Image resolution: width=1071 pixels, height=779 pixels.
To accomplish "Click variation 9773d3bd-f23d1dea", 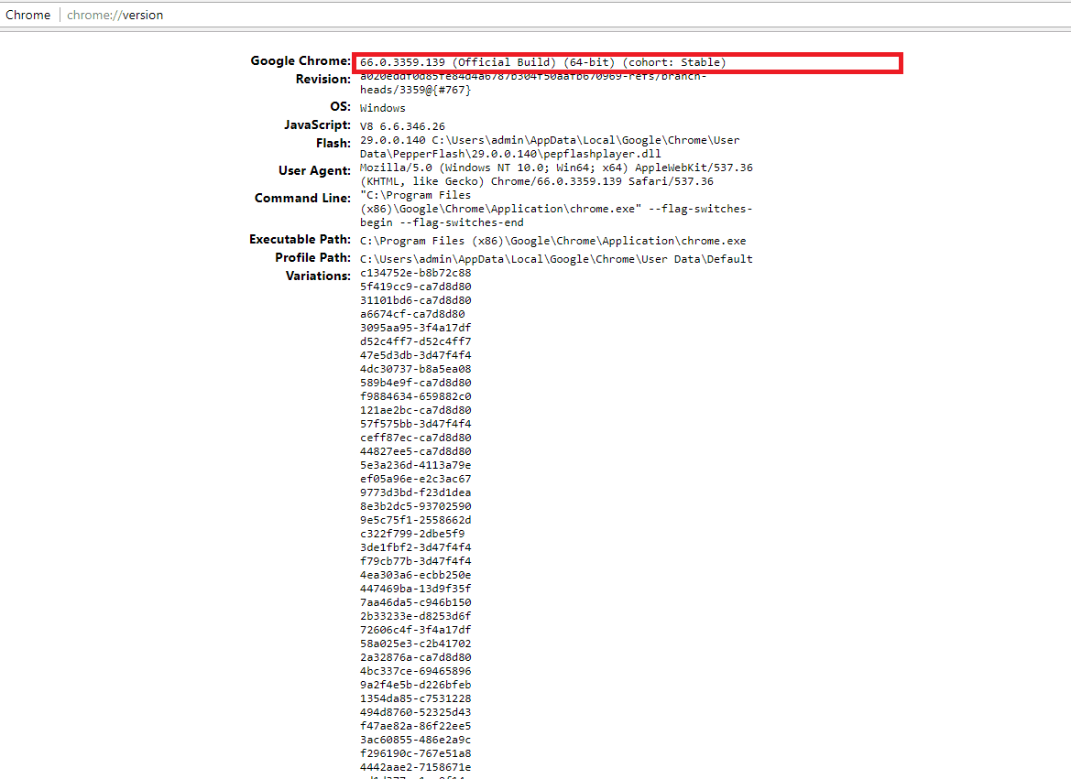I will click(x=415, y=492).
